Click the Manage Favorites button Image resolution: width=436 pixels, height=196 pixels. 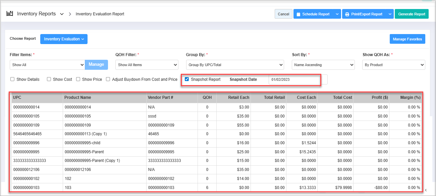(407, 39)
